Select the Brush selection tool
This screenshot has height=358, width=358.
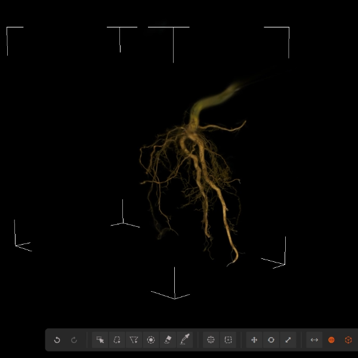(151, 340)
